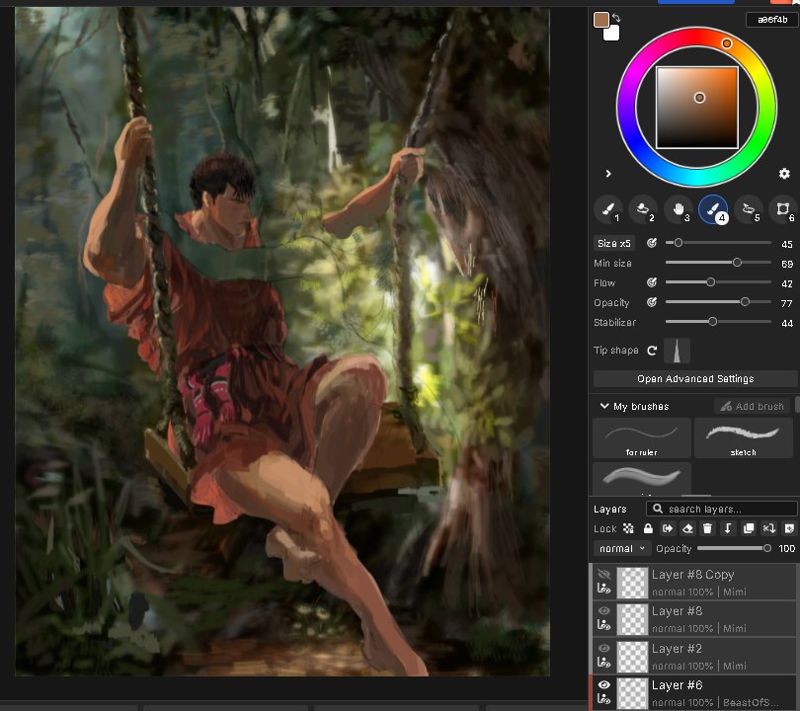The height and width of the screenshot is (711, 800).
Task: Select the Layer #2 row
Action: 694,657
